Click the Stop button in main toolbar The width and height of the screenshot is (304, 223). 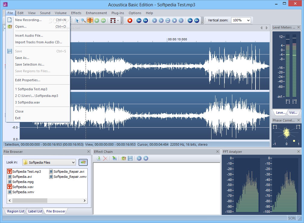click(x=174, y=20)
